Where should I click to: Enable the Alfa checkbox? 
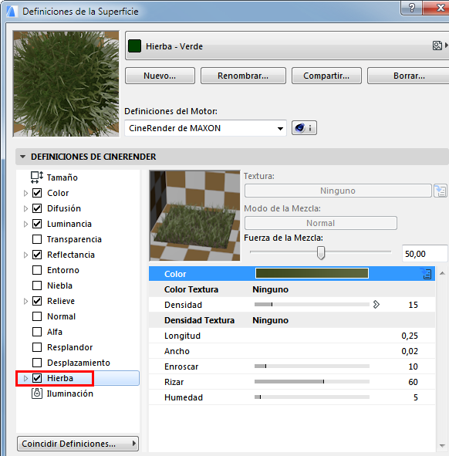click(x=37, y=332)
